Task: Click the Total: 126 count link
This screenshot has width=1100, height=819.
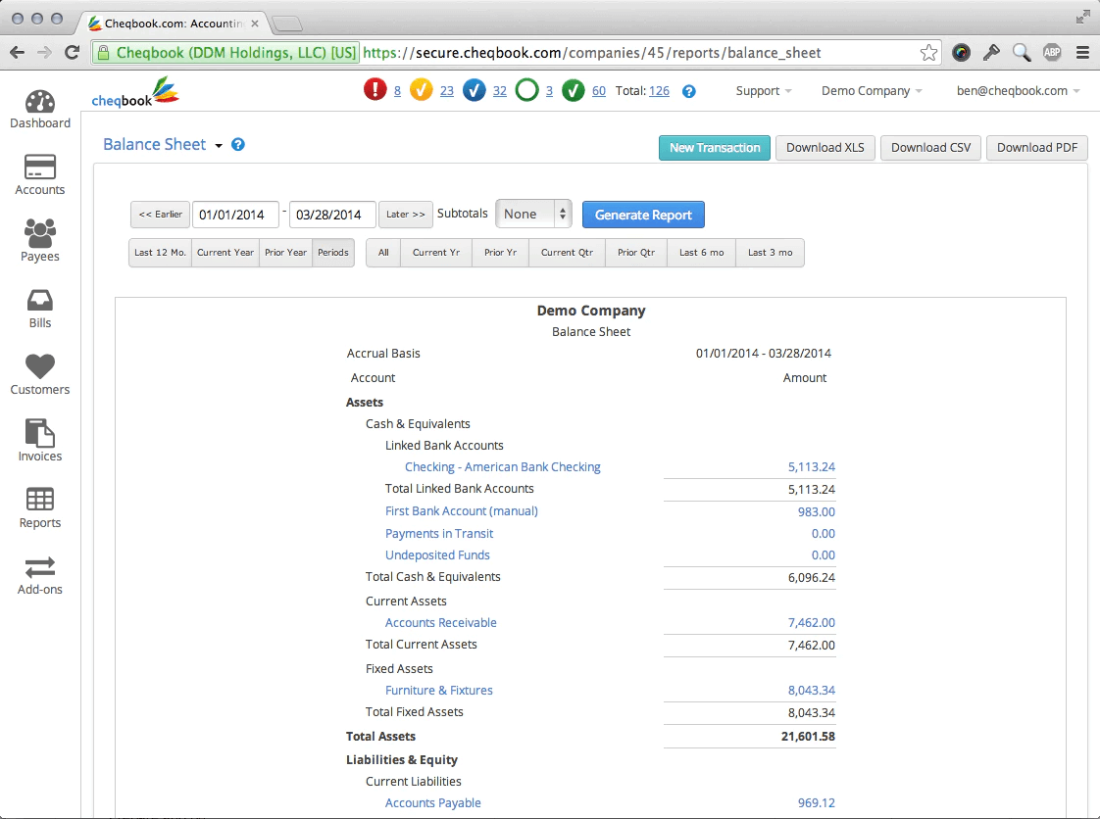Action: tap(659, 91)
